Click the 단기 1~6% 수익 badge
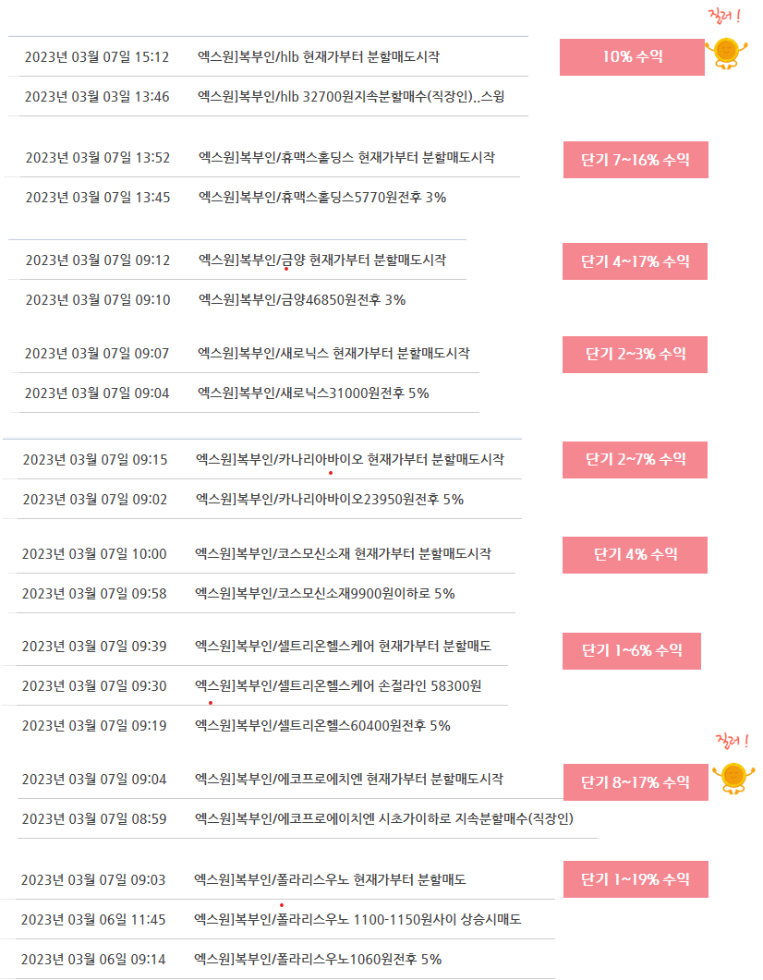763x980 pixels. pos(632,651)
